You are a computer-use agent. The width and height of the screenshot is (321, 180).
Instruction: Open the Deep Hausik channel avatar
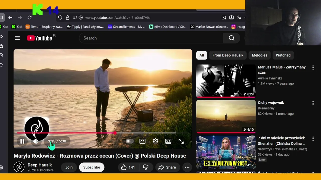[19, 167]
